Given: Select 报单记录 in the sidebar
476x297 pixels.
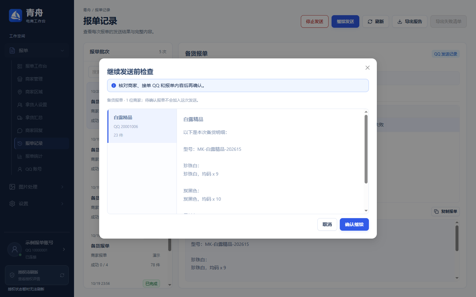Looking at the screenshot, I should tap(42, 143).
